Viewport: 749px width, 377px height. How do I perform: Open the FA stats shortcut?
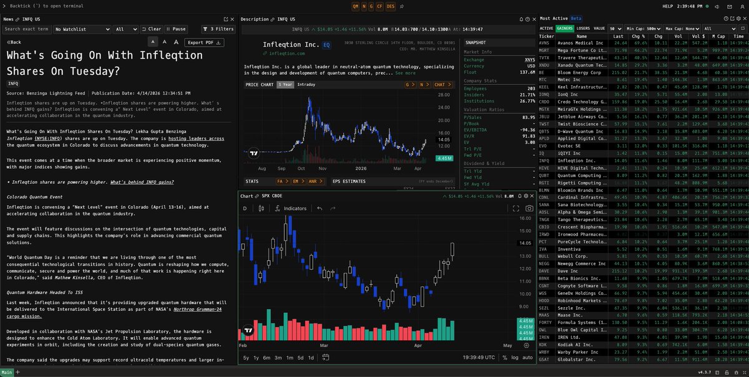283,181
